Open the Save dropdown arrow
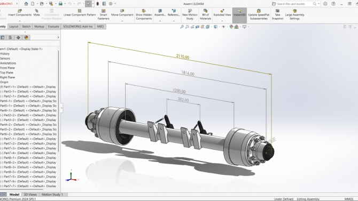Screen dimensions: 358x201 [56, 4]
